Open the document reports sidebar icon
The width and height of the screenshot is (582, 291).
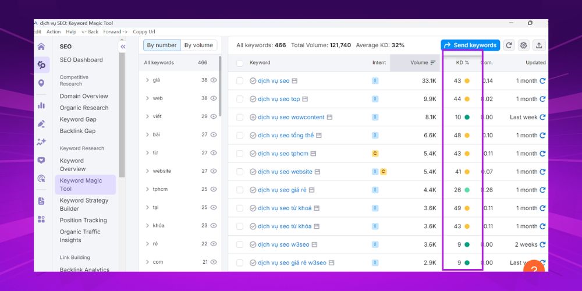click(x=41, y=201)
